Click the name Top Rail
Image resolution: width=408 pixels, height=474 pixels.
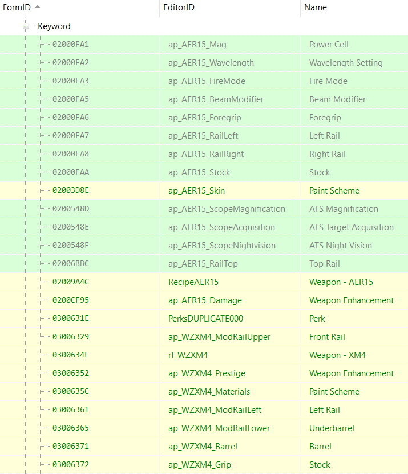point(324,264)
